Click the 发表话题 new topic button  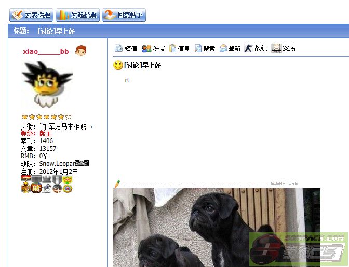point(31,15)
